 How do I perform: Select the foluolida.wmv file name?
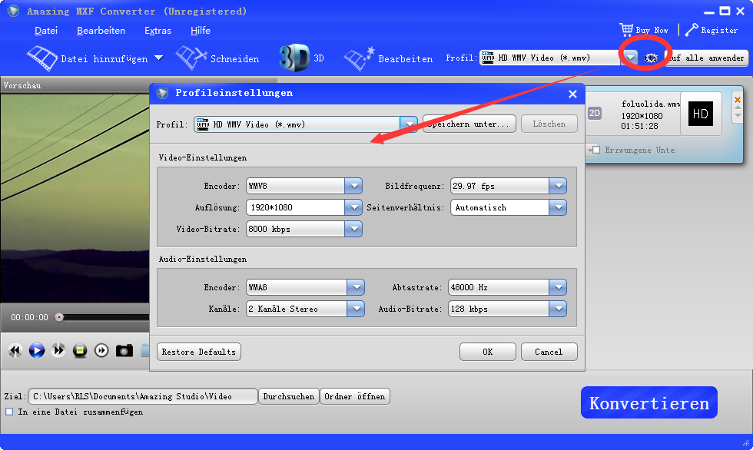tap(651, 104)
